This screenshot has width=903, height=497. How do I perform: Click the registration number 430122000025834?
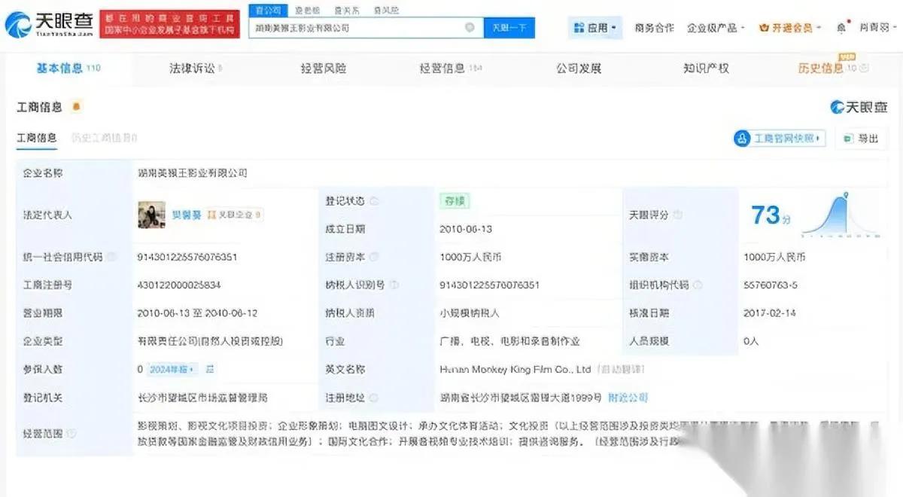coord(179,285)
